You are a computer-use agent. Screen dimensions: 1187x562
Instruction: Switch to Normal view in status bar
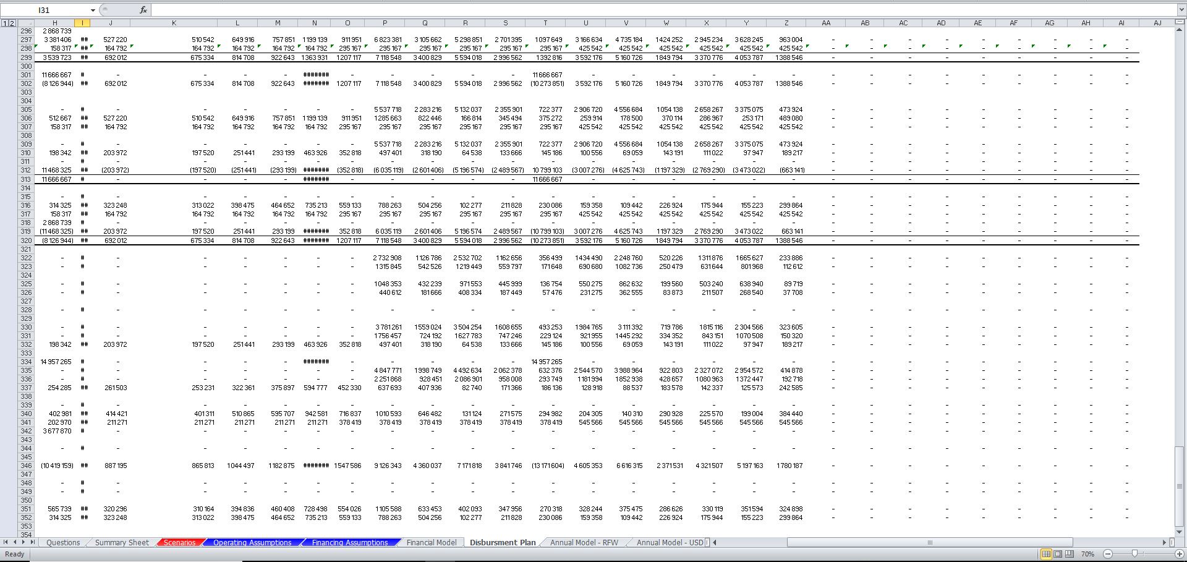tap(1046, 554)
